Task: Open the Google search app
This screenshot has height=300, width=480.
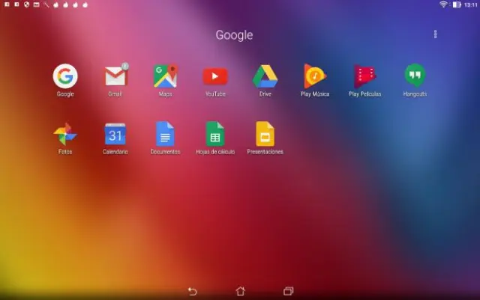Action: coord(65,76)
